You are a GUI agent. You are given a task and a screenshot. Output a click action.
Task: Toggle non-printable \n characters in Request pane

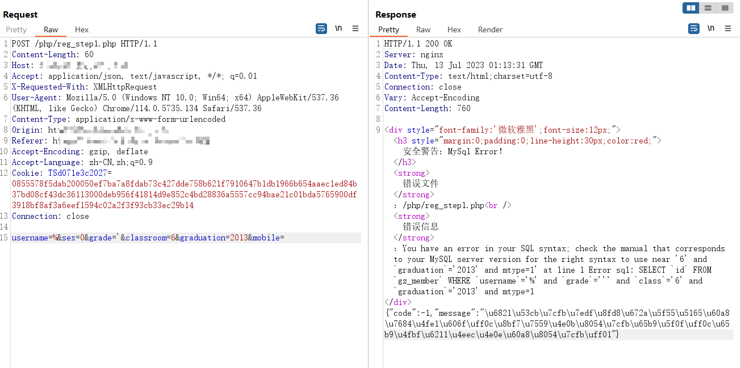[338, 28]
